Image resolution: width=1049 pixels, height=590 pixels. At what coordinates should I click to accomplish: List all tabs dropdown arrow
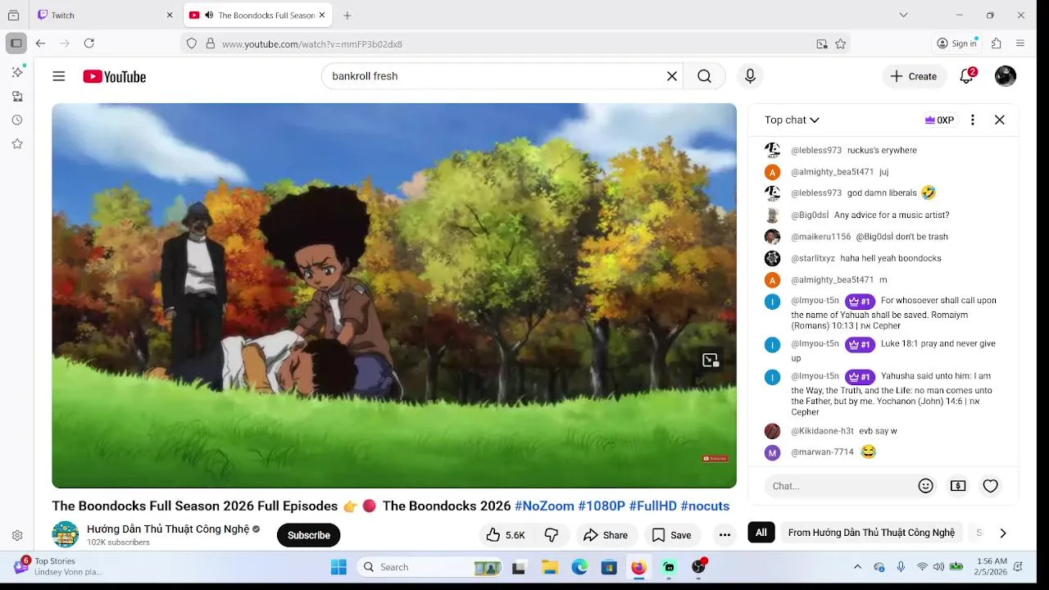click(903, 15)
